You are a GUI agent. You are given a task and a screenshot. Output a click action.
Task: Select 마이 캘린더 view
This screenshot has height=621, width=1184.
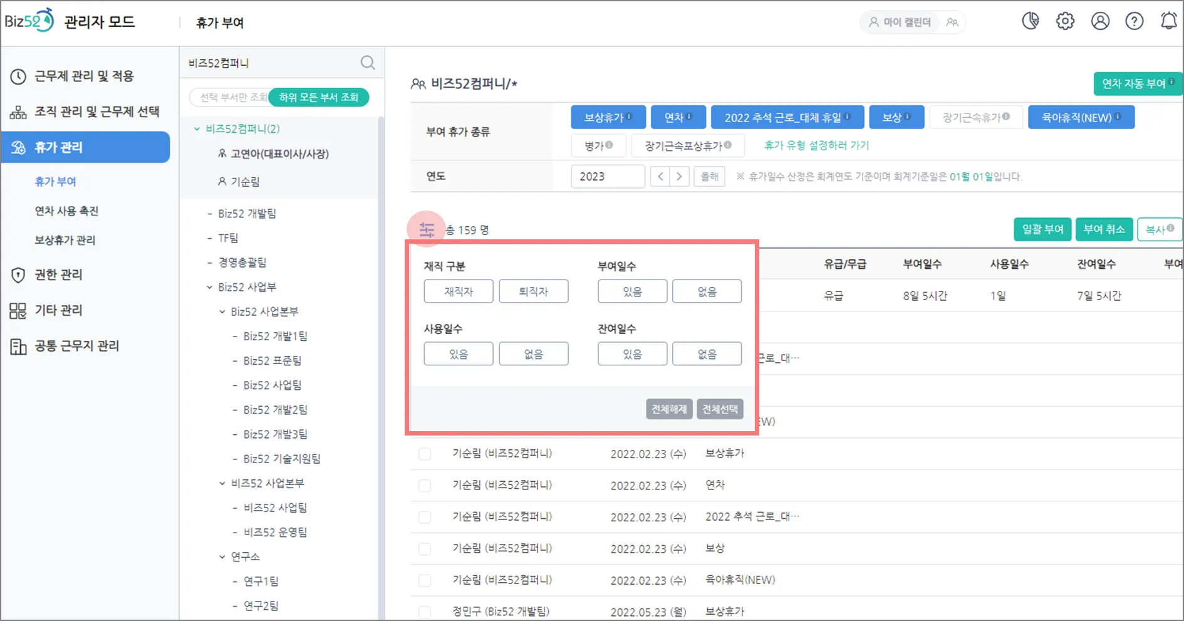click(x=900, y=23)
